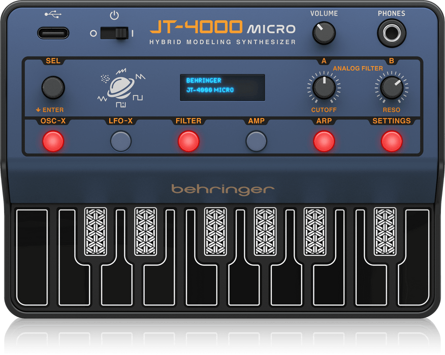Click the ANALOG FILTER label
This screenshot has height=355, width=445.
point(359,68)
